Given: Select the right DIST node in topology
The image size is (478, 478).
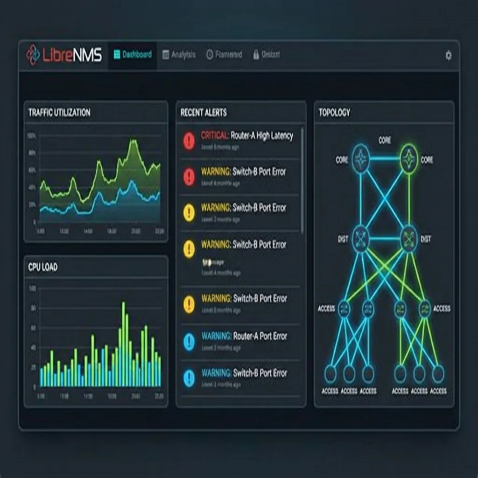Looking at the screenshot, I should pos(408,238).
